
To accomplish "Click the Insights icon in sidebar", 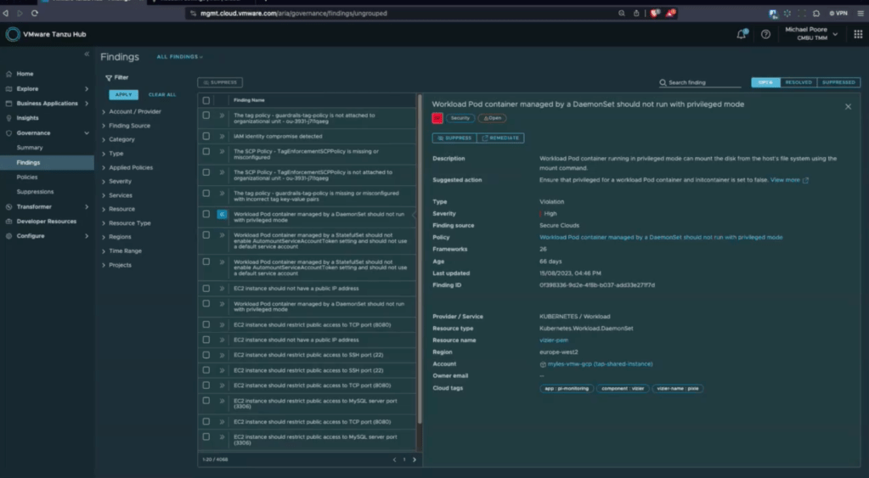I will (9, 118).
